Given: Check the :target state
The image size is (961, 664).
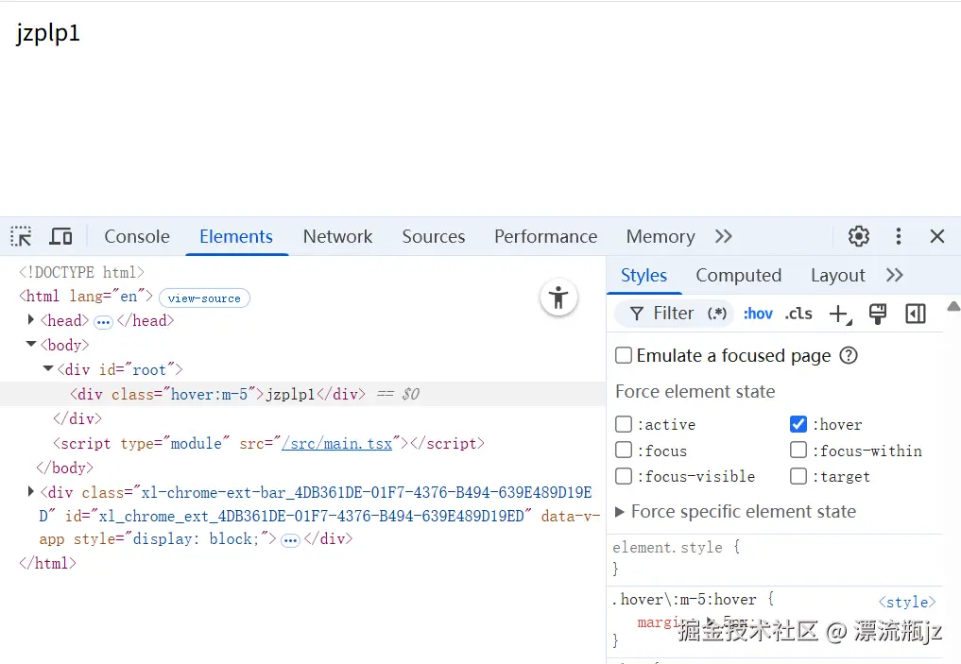Looking at the screenshot, I should (x=798, y=476).
